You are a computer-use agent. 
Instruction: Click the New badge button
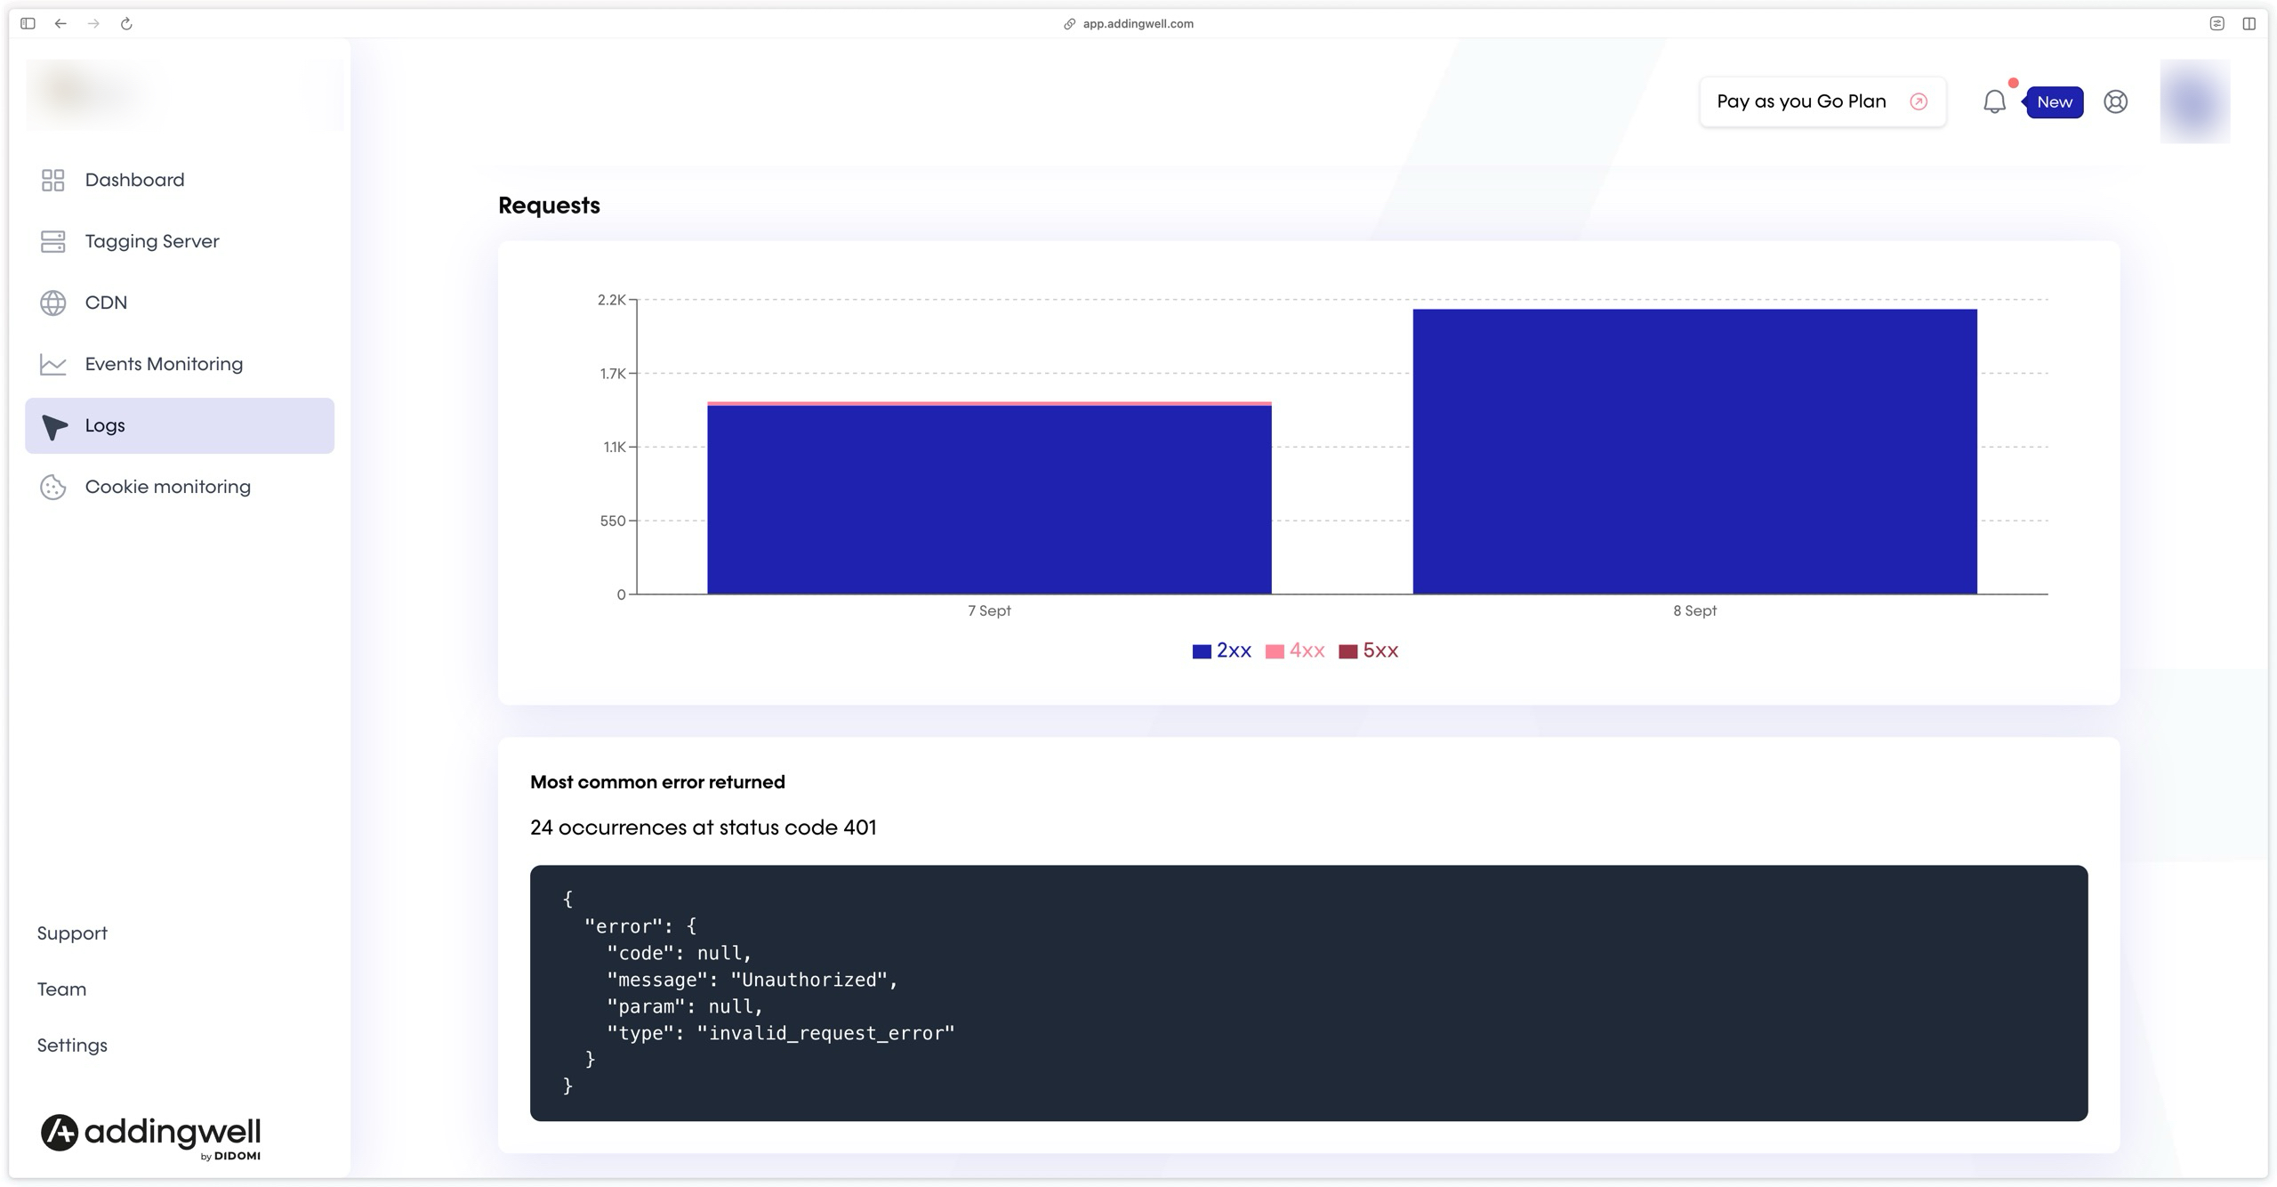click(x=2054, y=102)
